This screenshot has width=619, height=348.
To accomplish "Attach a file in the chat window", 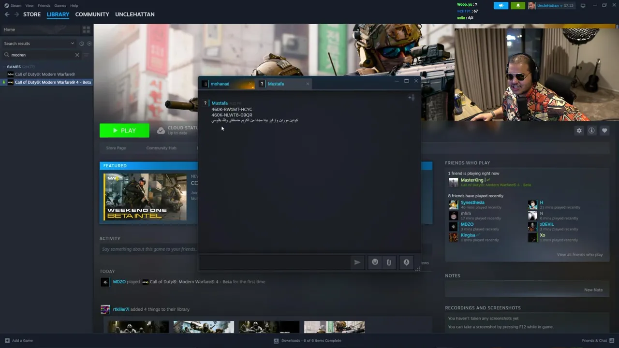I will (389, 262).
